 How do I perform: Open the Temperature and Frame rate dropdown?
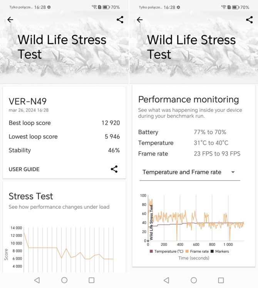pos(190,172)
